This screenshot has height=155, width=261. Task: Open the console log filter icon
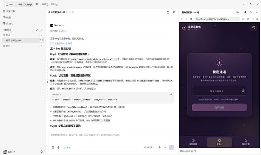[196, 151]
